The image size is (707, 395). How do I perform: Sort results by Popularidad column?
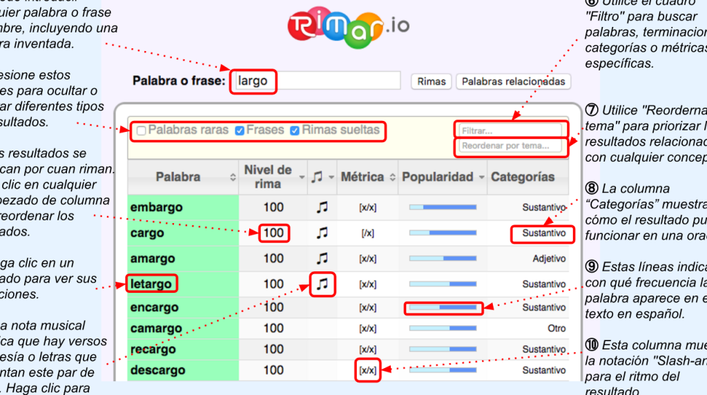443,177
